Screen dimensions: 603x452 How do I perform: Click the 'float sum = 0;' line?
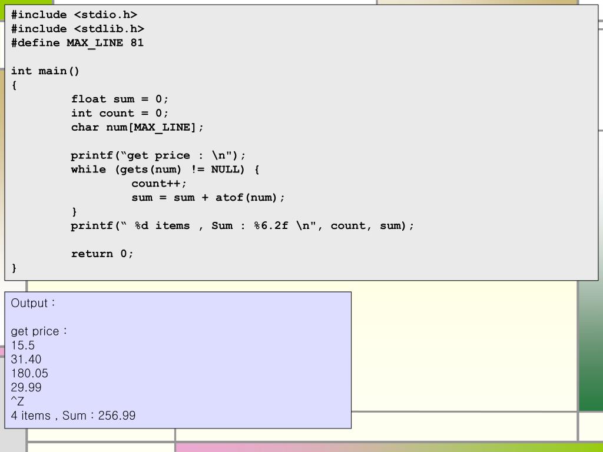coord(120,99)
